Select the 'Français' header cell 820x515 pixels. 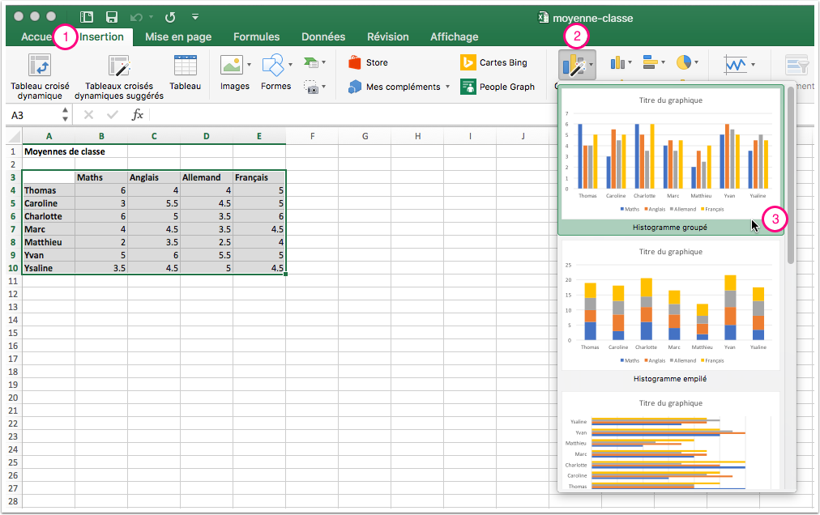click(x=258, y=178)
